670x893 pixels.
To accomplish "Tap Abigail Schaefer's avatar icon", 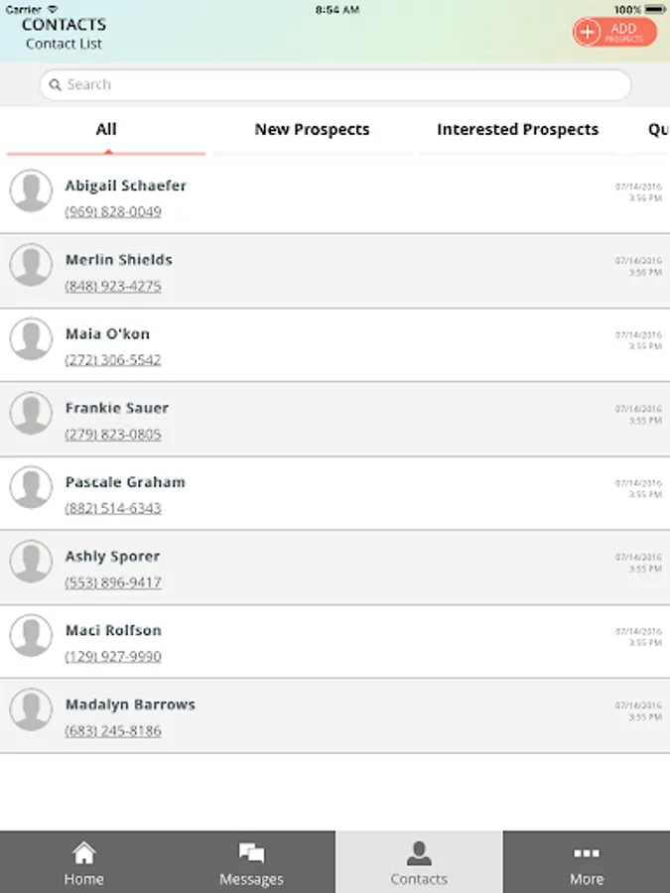I will click(31, 191).
